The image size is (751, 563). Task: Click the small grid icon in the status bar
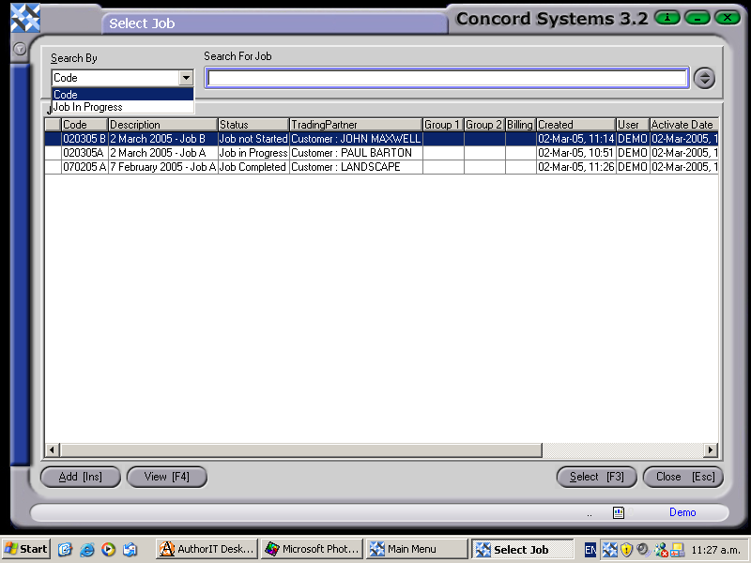617,512
